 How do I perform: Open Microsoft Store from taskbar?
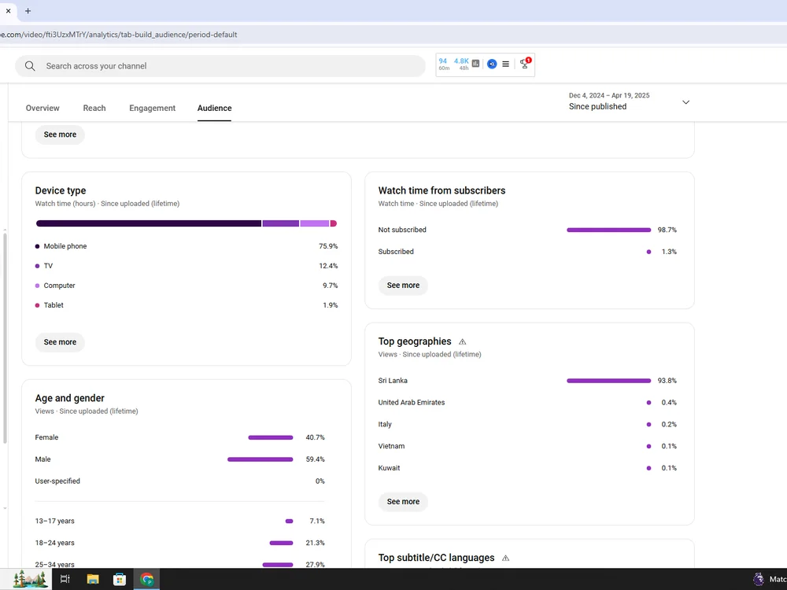[120, 580]
